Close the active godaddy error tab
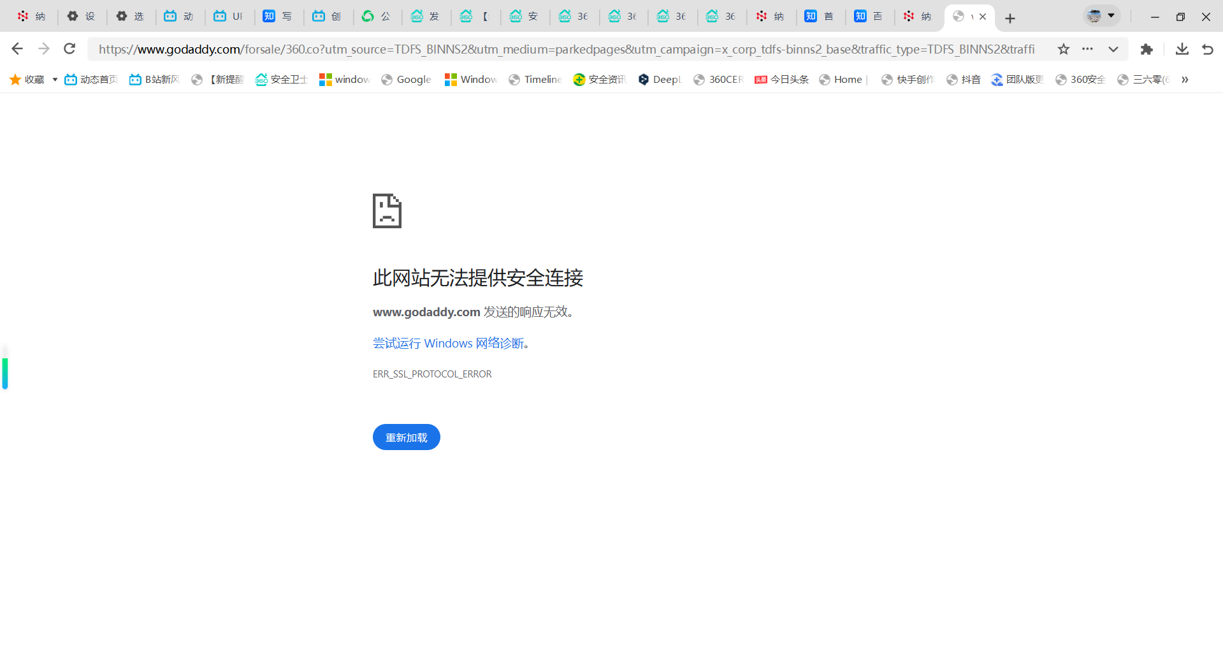This screenshot has height=649, width=1223. click(982, 17)
